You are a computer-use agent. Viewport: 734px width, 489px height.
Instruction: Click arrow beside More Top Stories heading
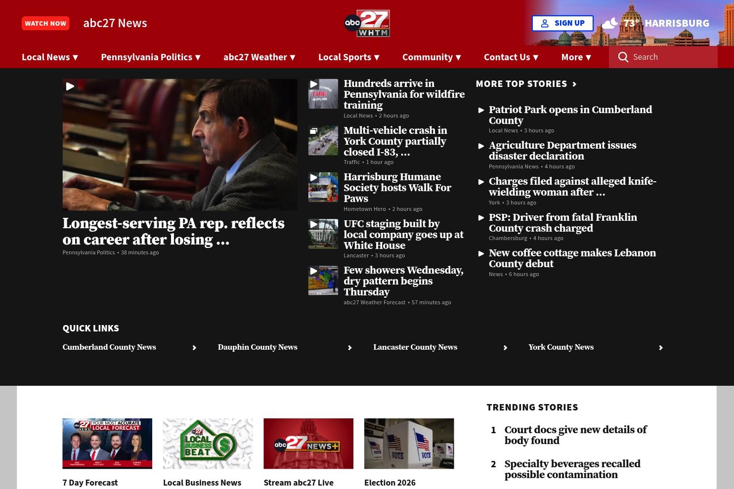[x=574, y=84]
